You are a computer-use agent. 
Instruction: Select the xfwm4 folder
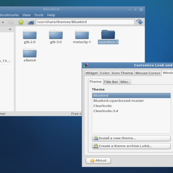[30, 53]
